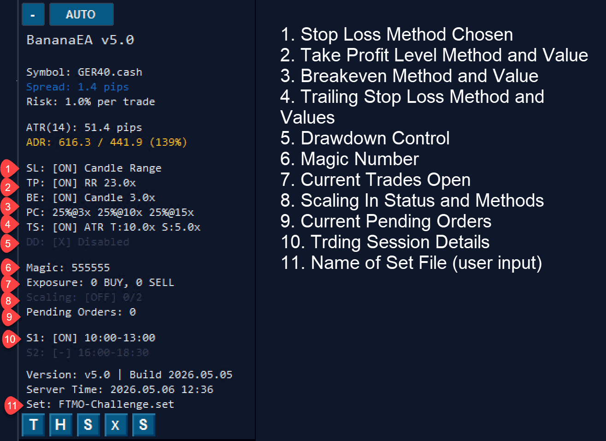This screenshot has width=606, height=441.
Task: Click the S1: [ON] 10:00-13:00 session row
Action: pos(91,338)
